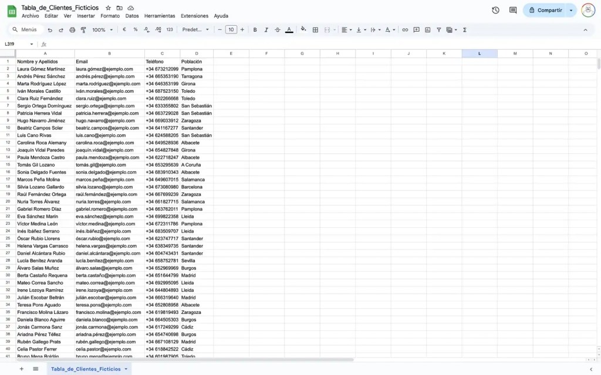Click the Undo icon
The image size is (601, 375).
tap(50, 29)
